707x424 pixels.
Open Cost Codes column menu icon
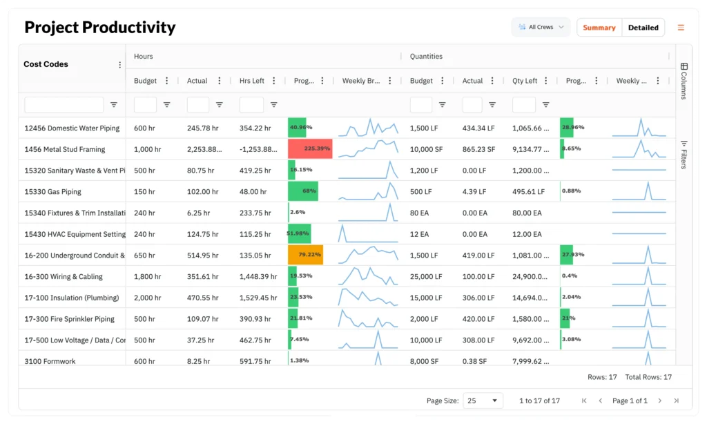(119, 65)
